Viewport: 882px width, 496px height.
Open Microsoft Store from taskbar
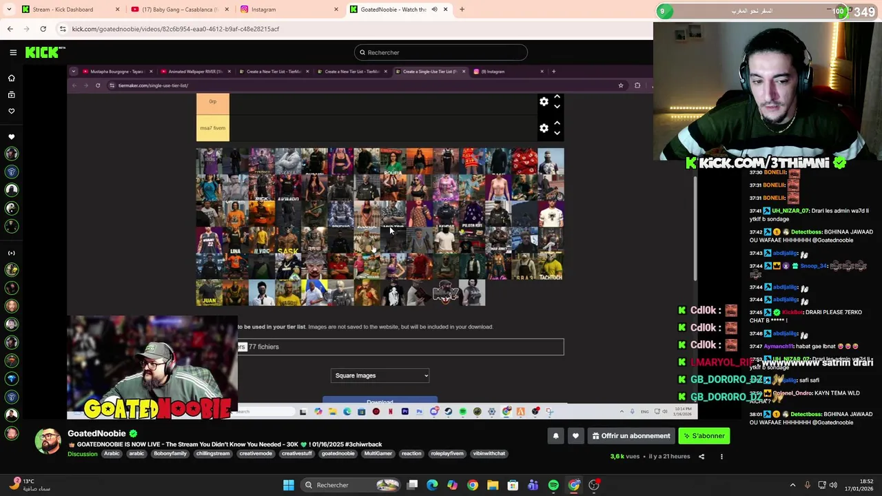coord(513,485)
